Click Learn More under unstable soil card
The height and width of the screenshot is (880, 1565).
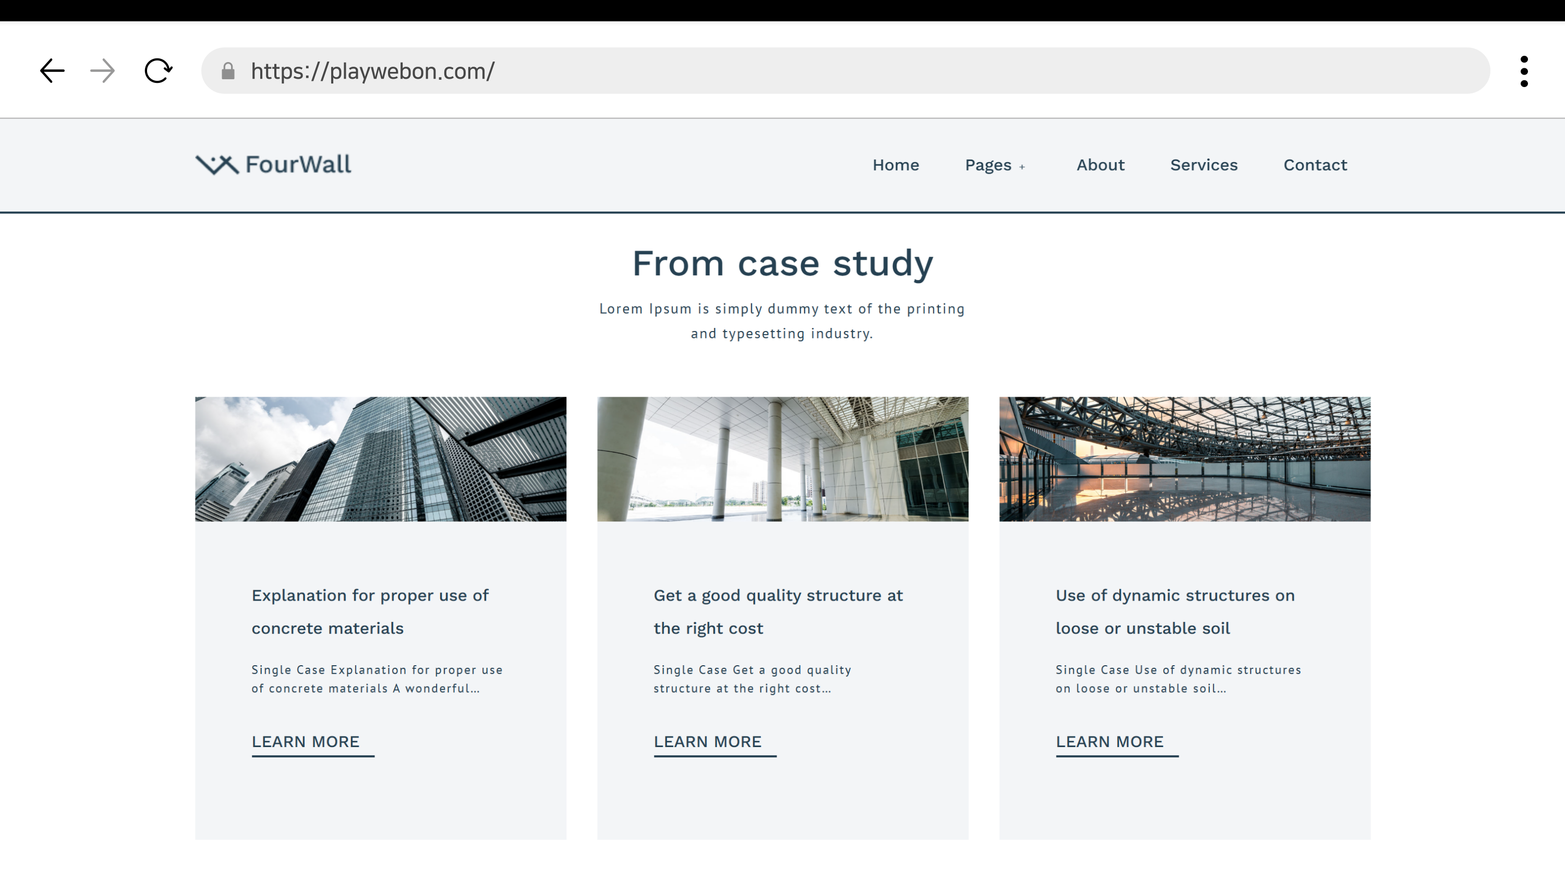[x=1109, y=741]
